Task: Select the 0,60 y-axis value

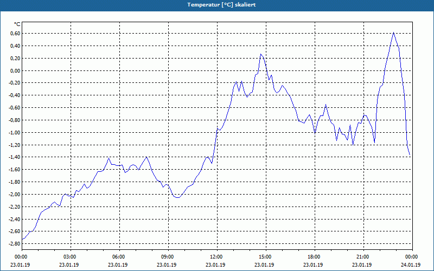Action: (x=15, y=34)
